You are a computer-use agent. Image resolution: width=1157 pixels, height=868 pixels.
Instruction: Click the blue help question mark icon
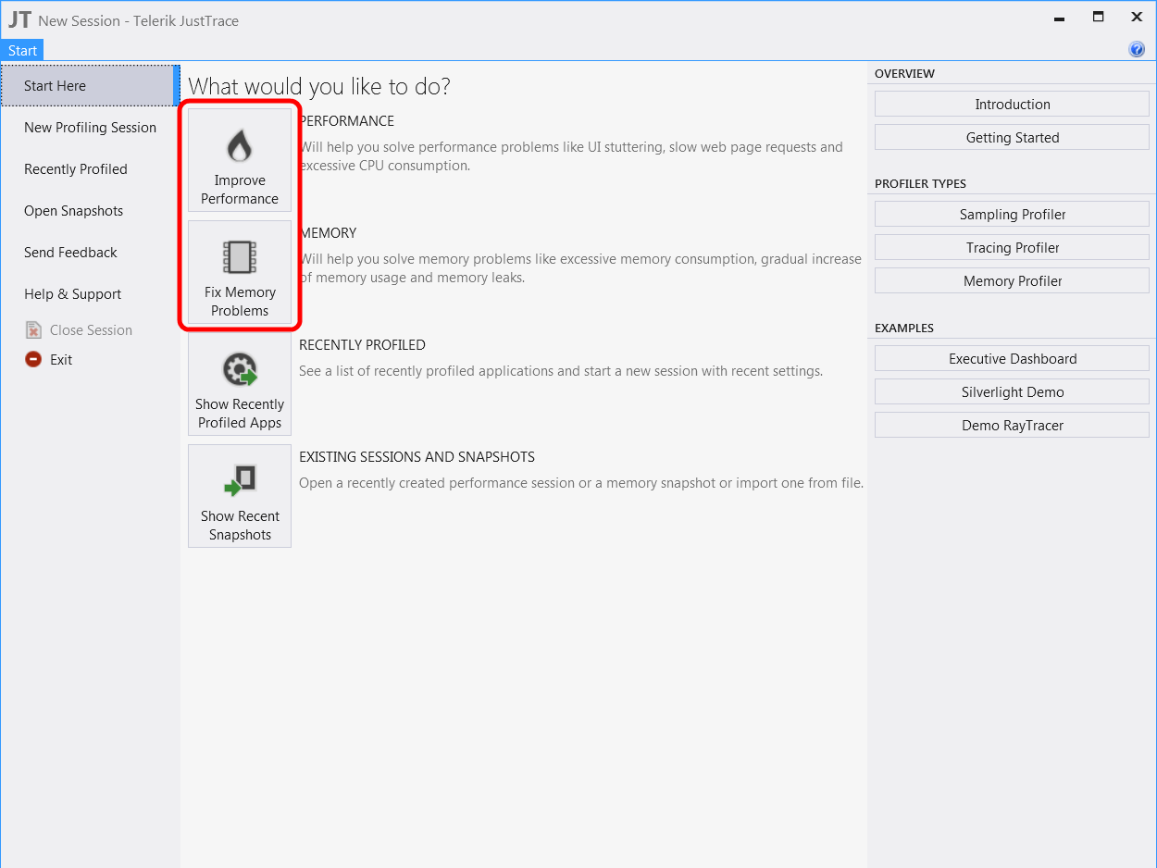tap(1137, 50)
